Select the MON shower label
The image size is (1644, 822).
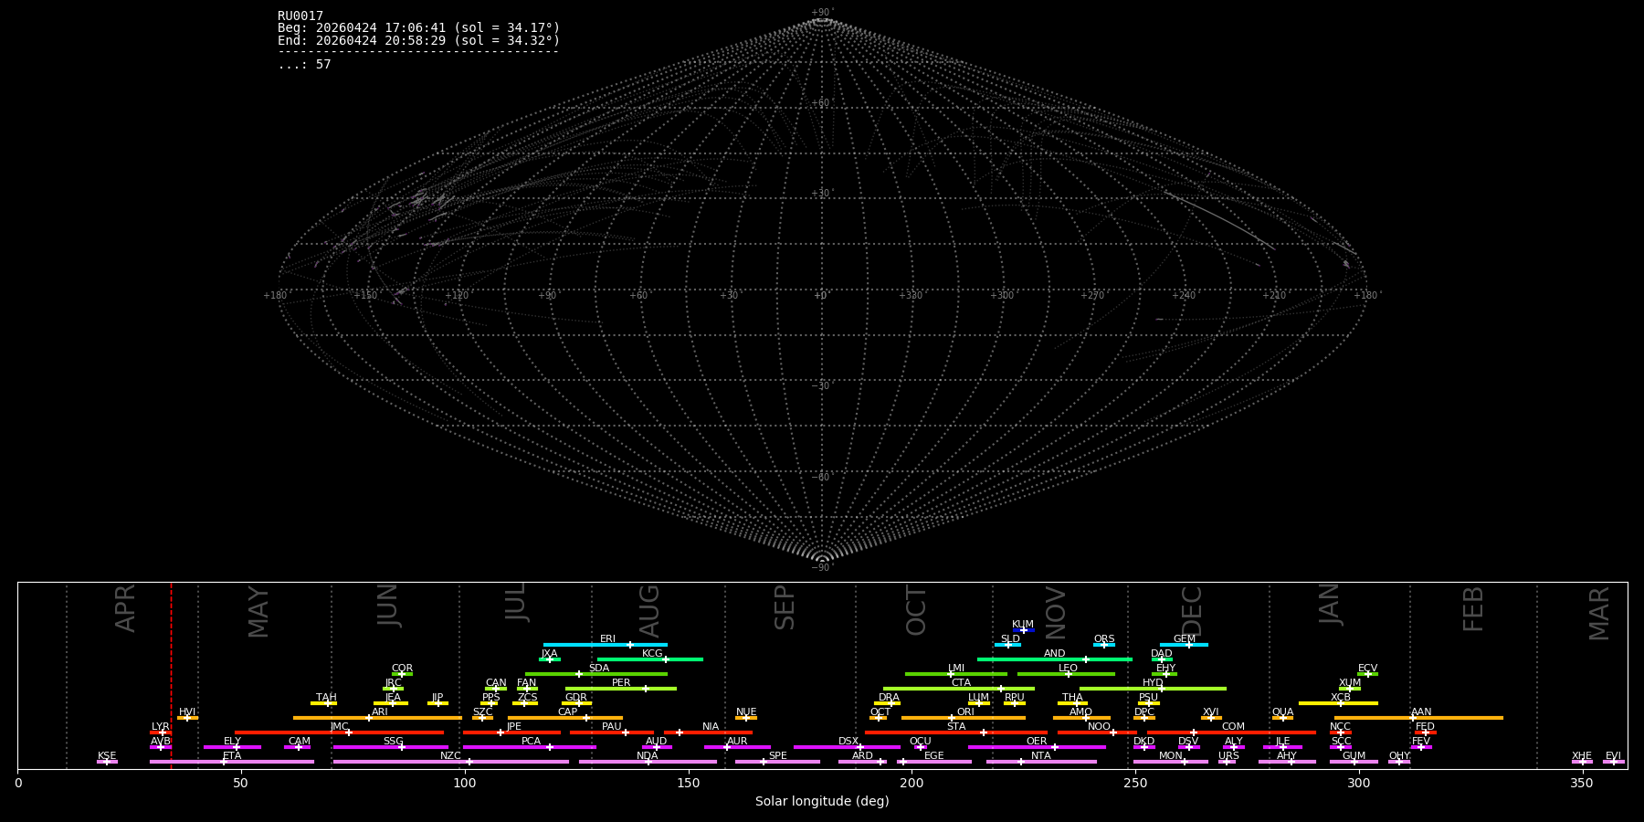[1170, 755]
